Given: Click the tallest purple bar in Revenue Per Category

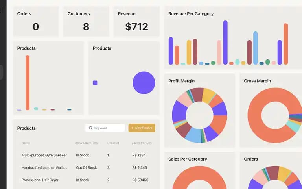Looking at the screenshot, I should pos(225,43).
